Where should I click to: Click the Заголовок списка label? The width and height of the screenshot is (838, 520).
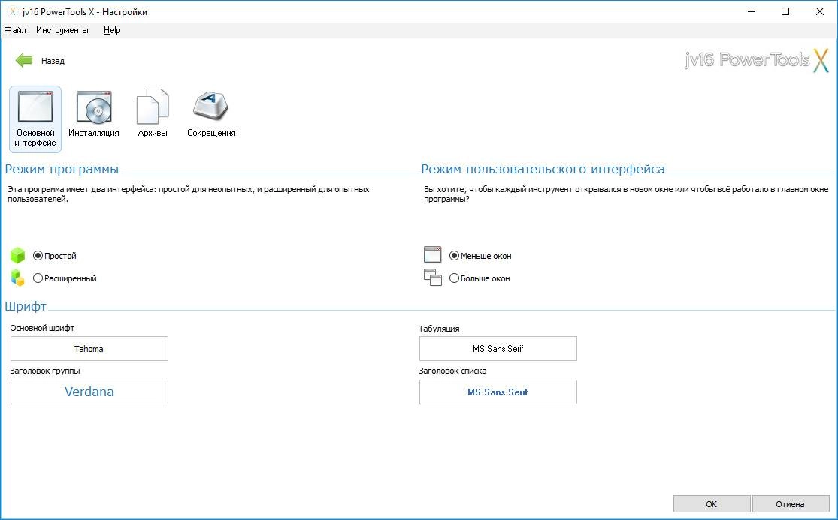tap(452, 371)
